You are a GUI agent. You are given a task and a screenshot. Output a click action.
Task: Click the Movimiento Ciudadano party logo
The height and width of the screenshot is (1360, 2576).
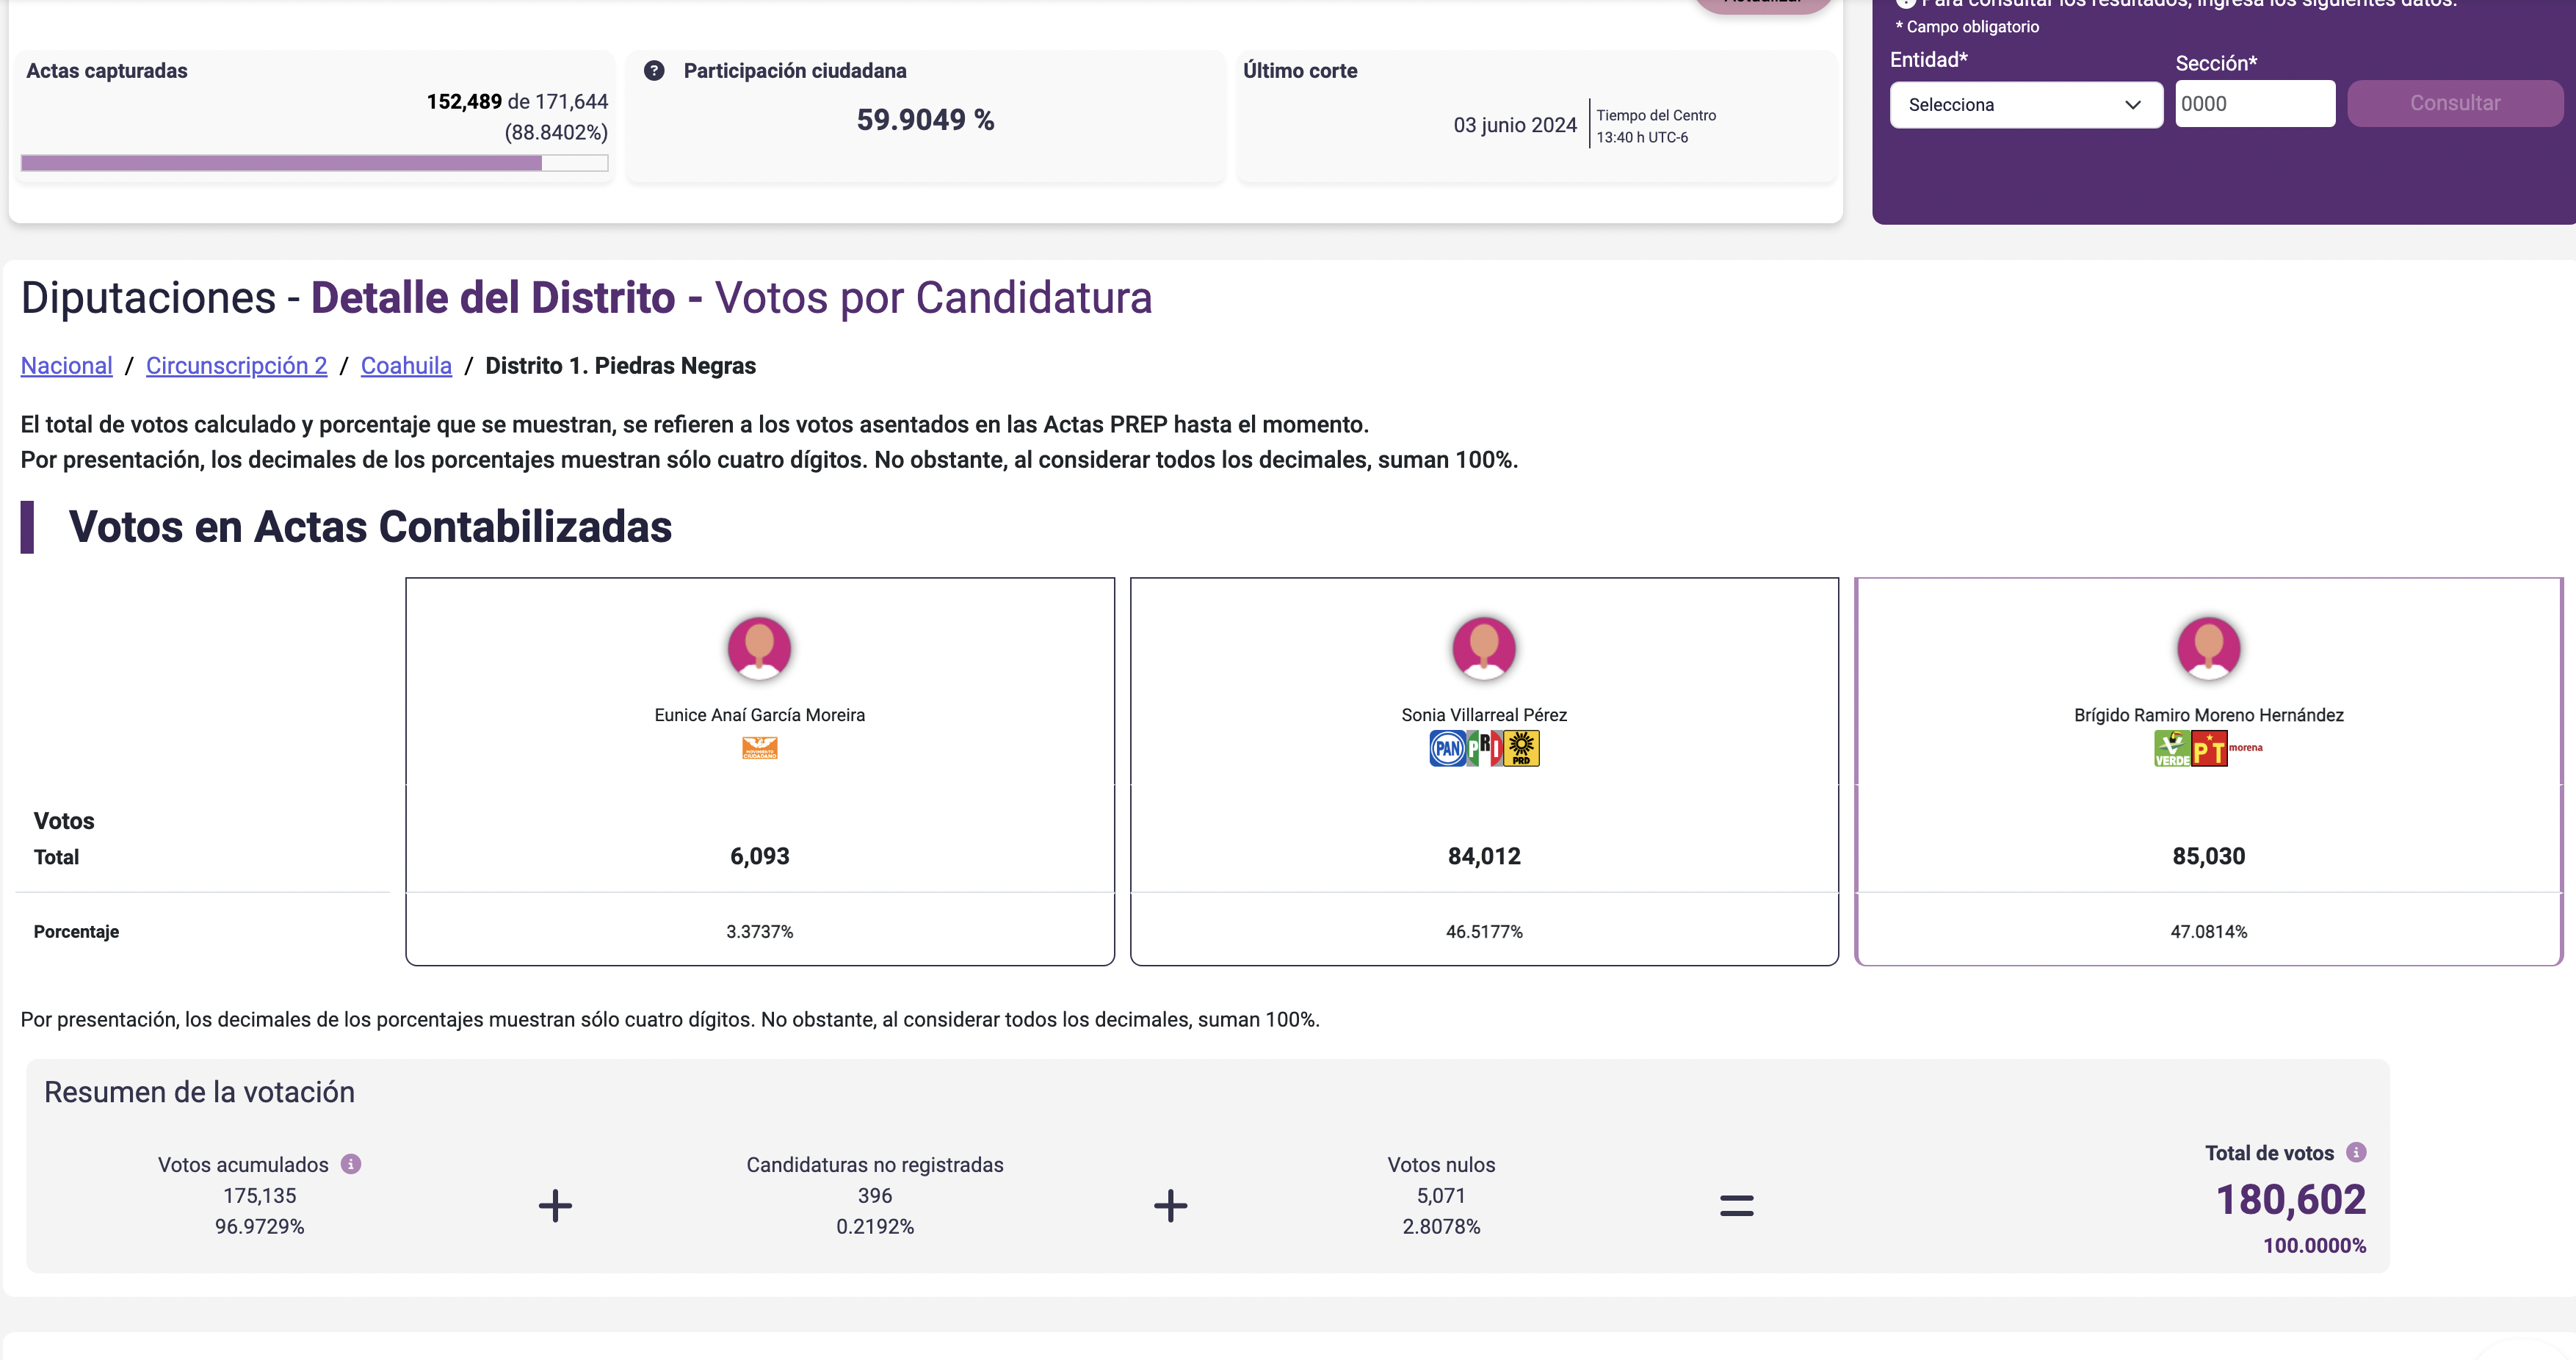[x=759, y=748]
